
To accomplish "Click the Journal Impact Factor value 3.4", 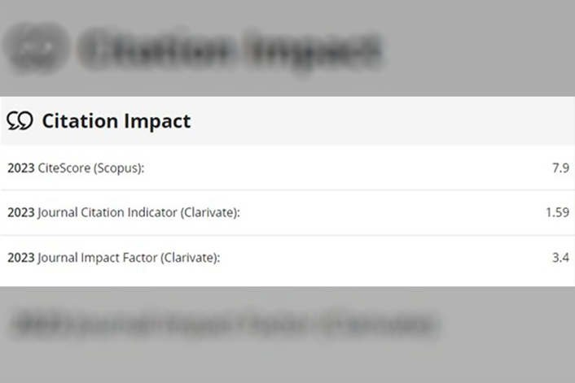I will click(560, 258).
